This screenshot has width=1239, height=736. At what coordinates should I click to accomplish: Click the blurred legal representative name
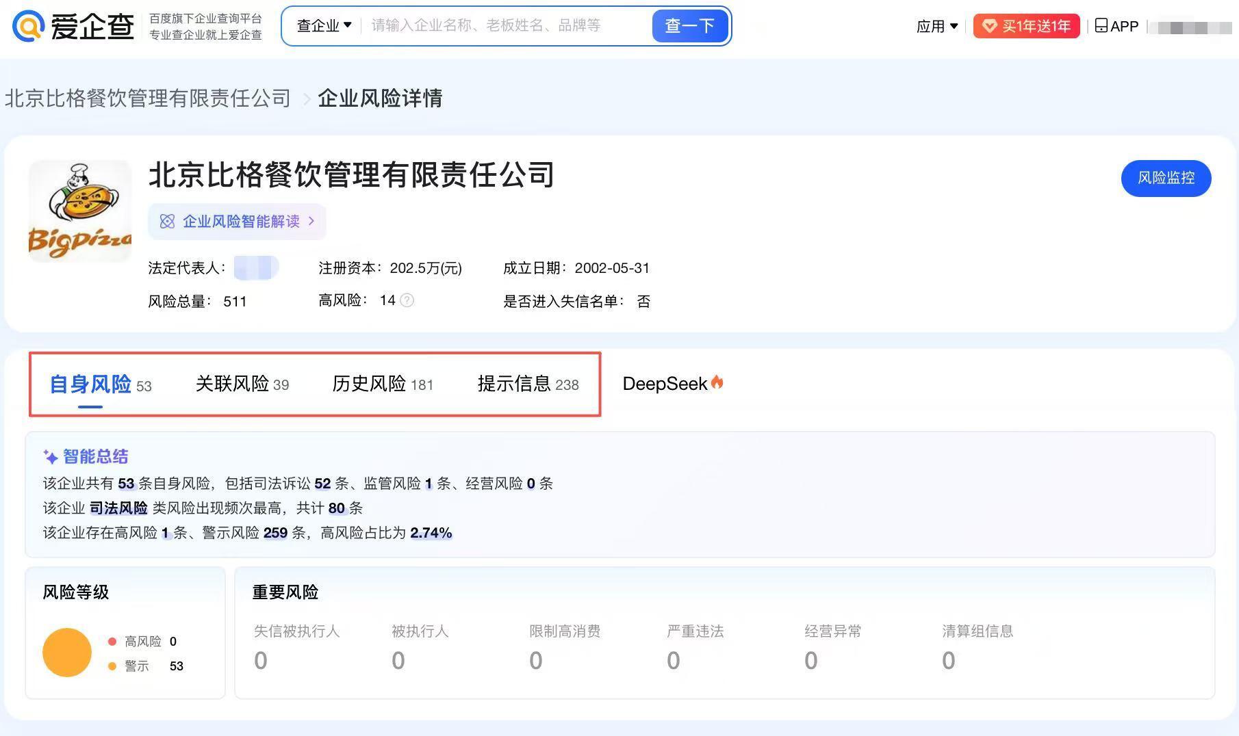click(256, 267)
